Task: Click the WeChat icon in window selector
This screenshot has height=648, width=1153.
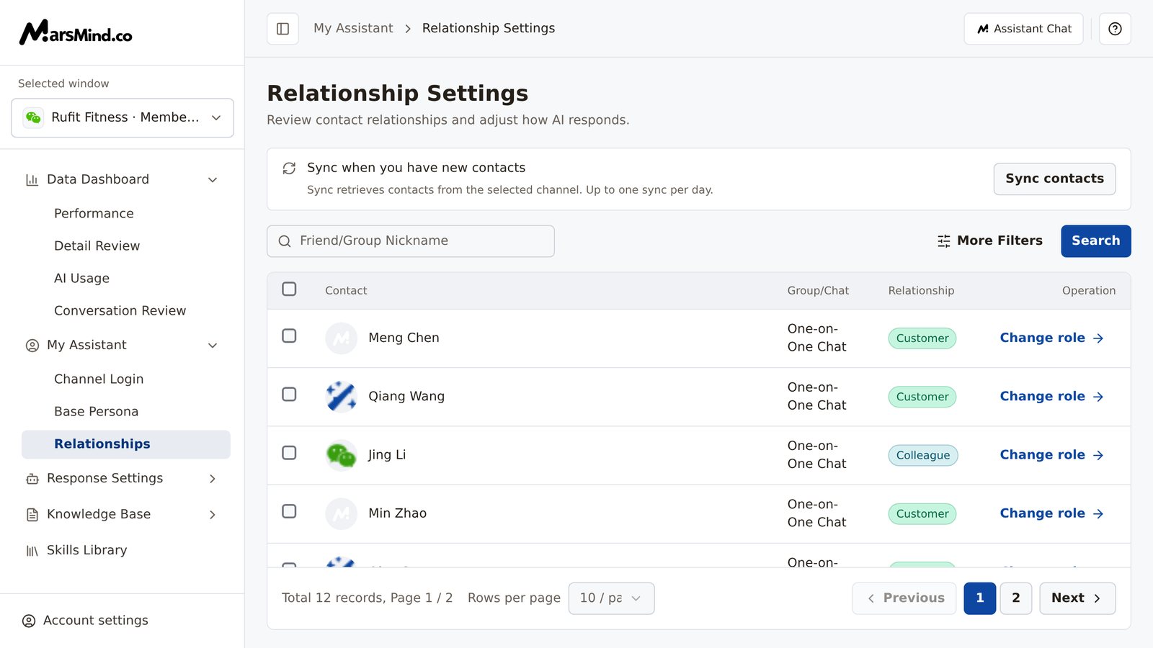Action: (x=33, y=117)
